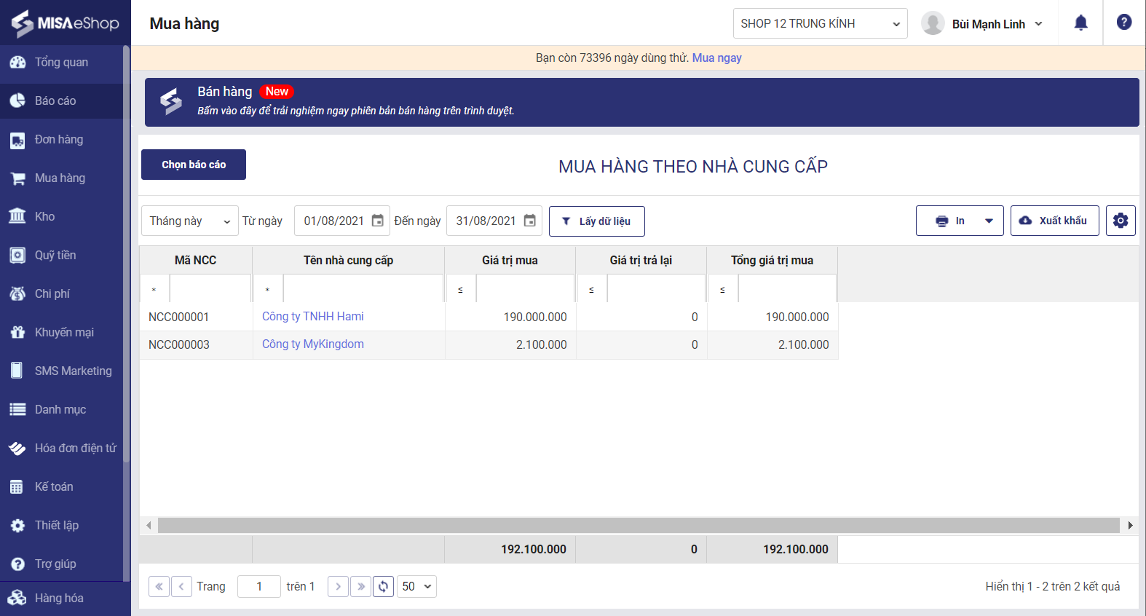
Task: Follow the Mua ngay link
Action: tap(717, 58)
